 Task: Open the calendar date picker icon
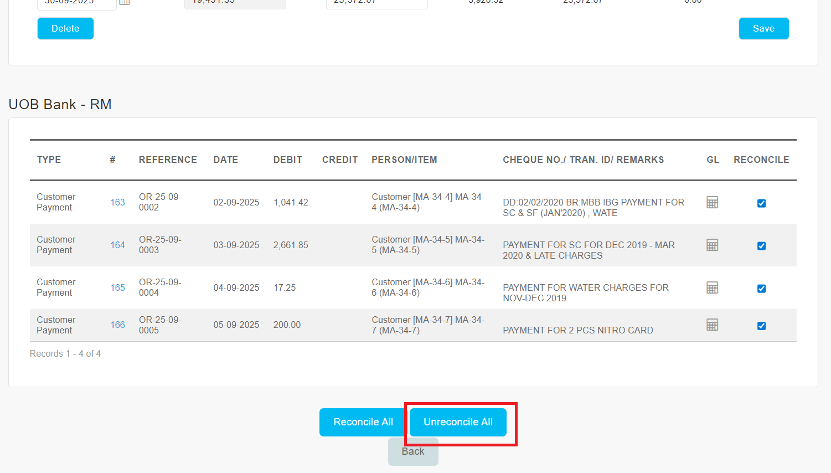[125, 2]
